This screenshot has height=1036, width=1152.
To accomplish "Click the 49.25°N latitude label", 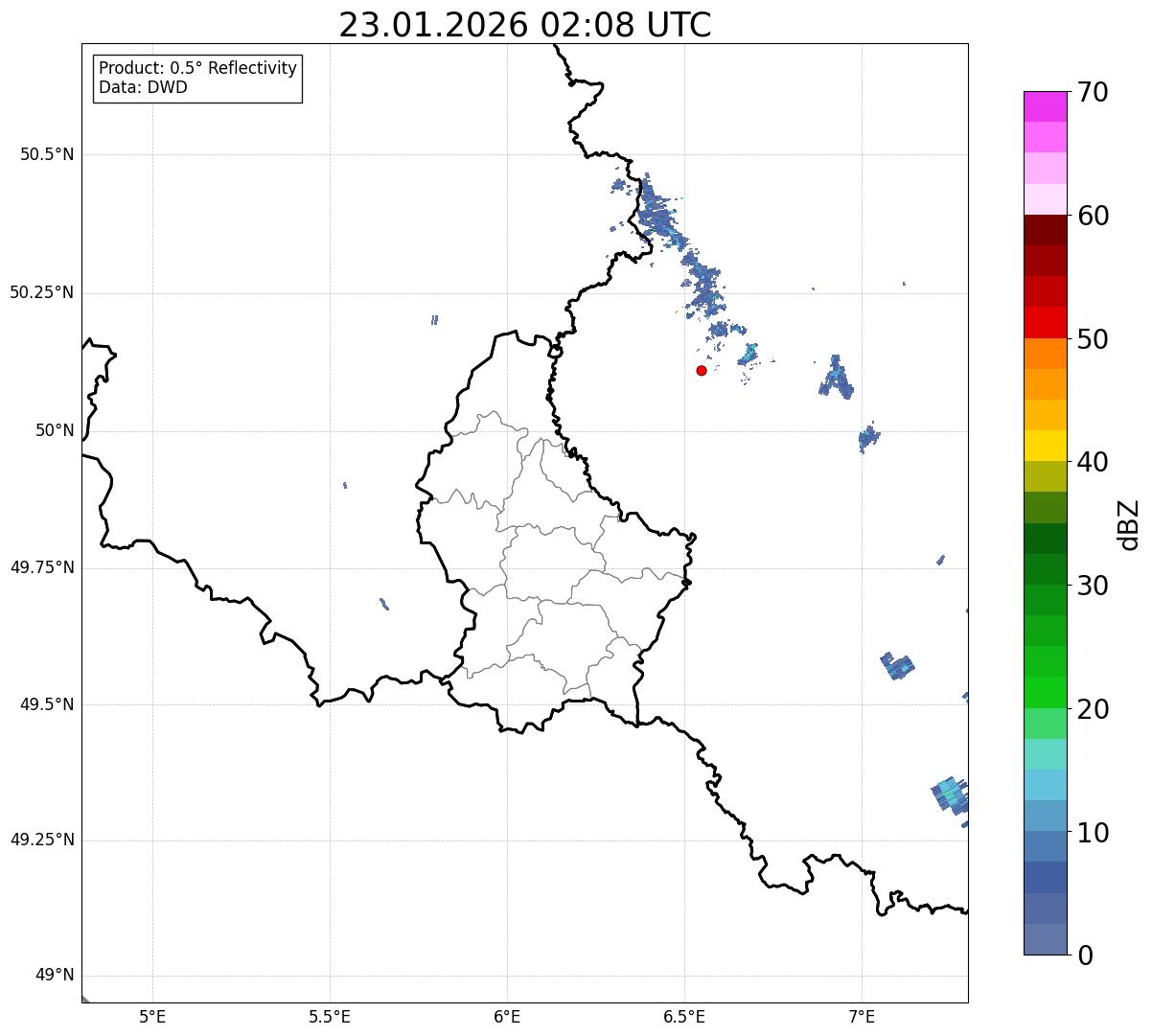I will [42, 840].
